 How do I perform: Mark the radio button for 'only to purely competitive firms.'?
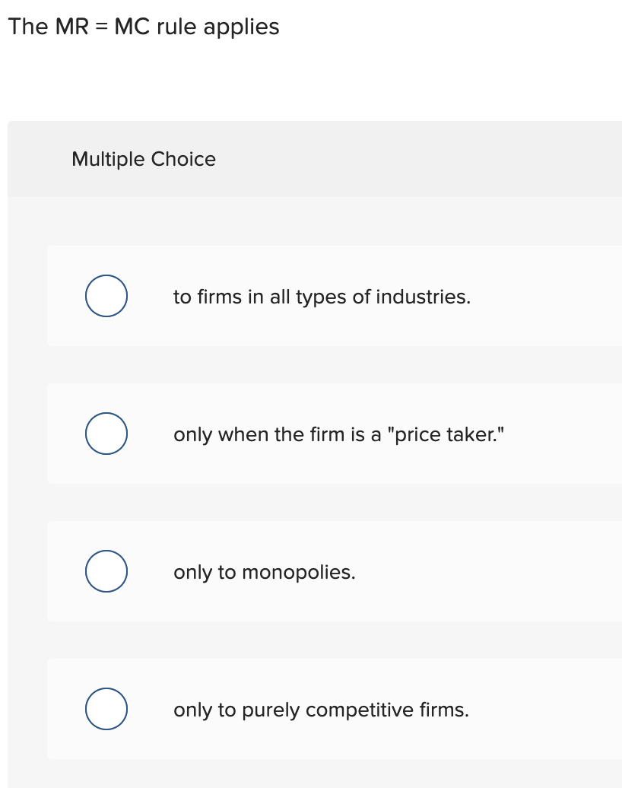[106, 708]
